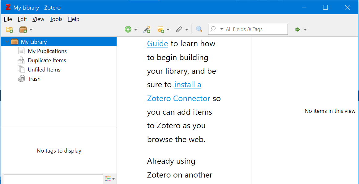Select the Trash collection
Screen dimensions: 359x184
tap(34, 79)
